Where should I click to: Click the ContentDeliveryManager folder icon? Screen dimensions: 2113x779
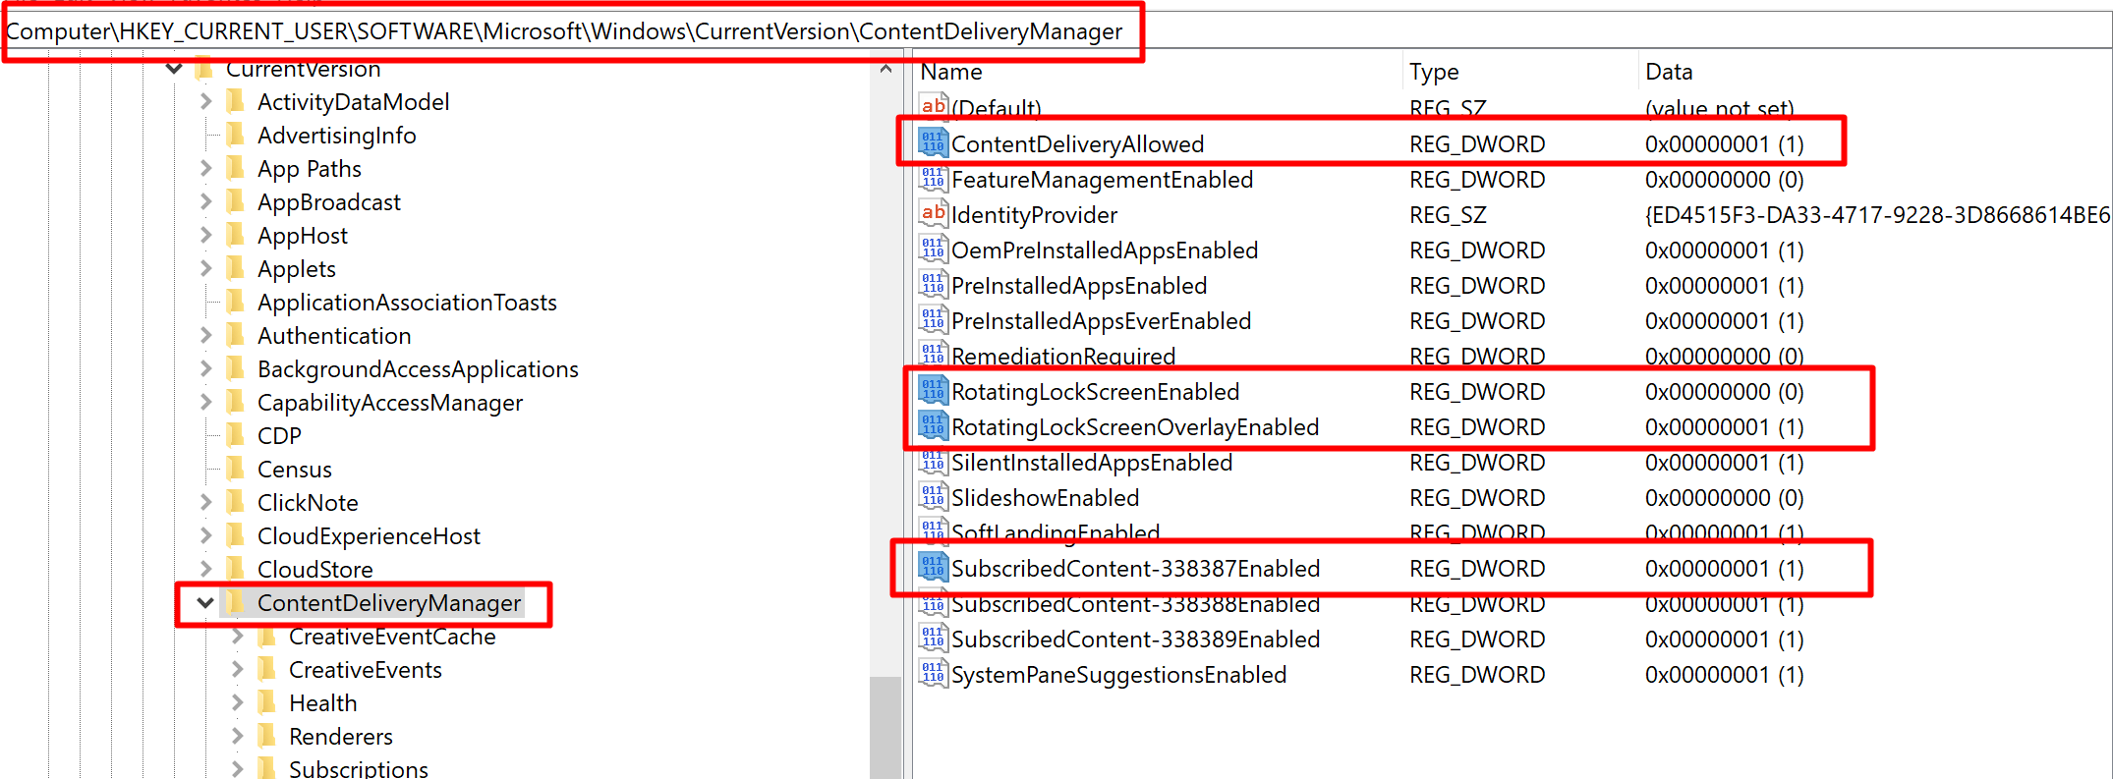236,602
